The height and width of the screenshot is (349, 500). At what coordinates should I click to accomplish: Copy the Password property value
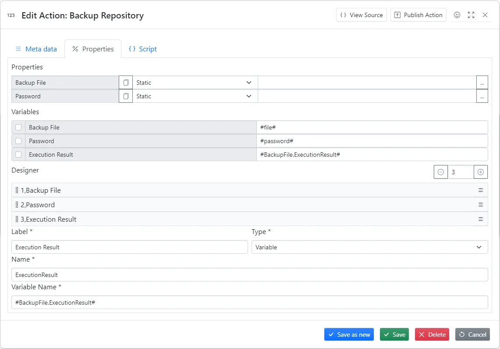[125, 96]
